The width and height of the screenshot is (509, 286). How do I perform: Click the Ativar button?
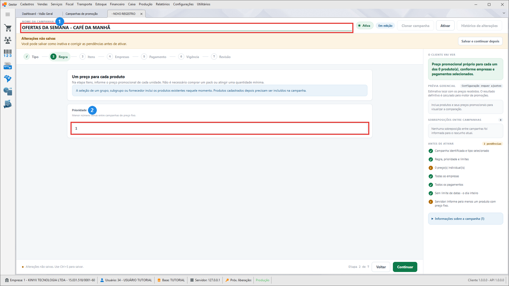pos(445,26)
